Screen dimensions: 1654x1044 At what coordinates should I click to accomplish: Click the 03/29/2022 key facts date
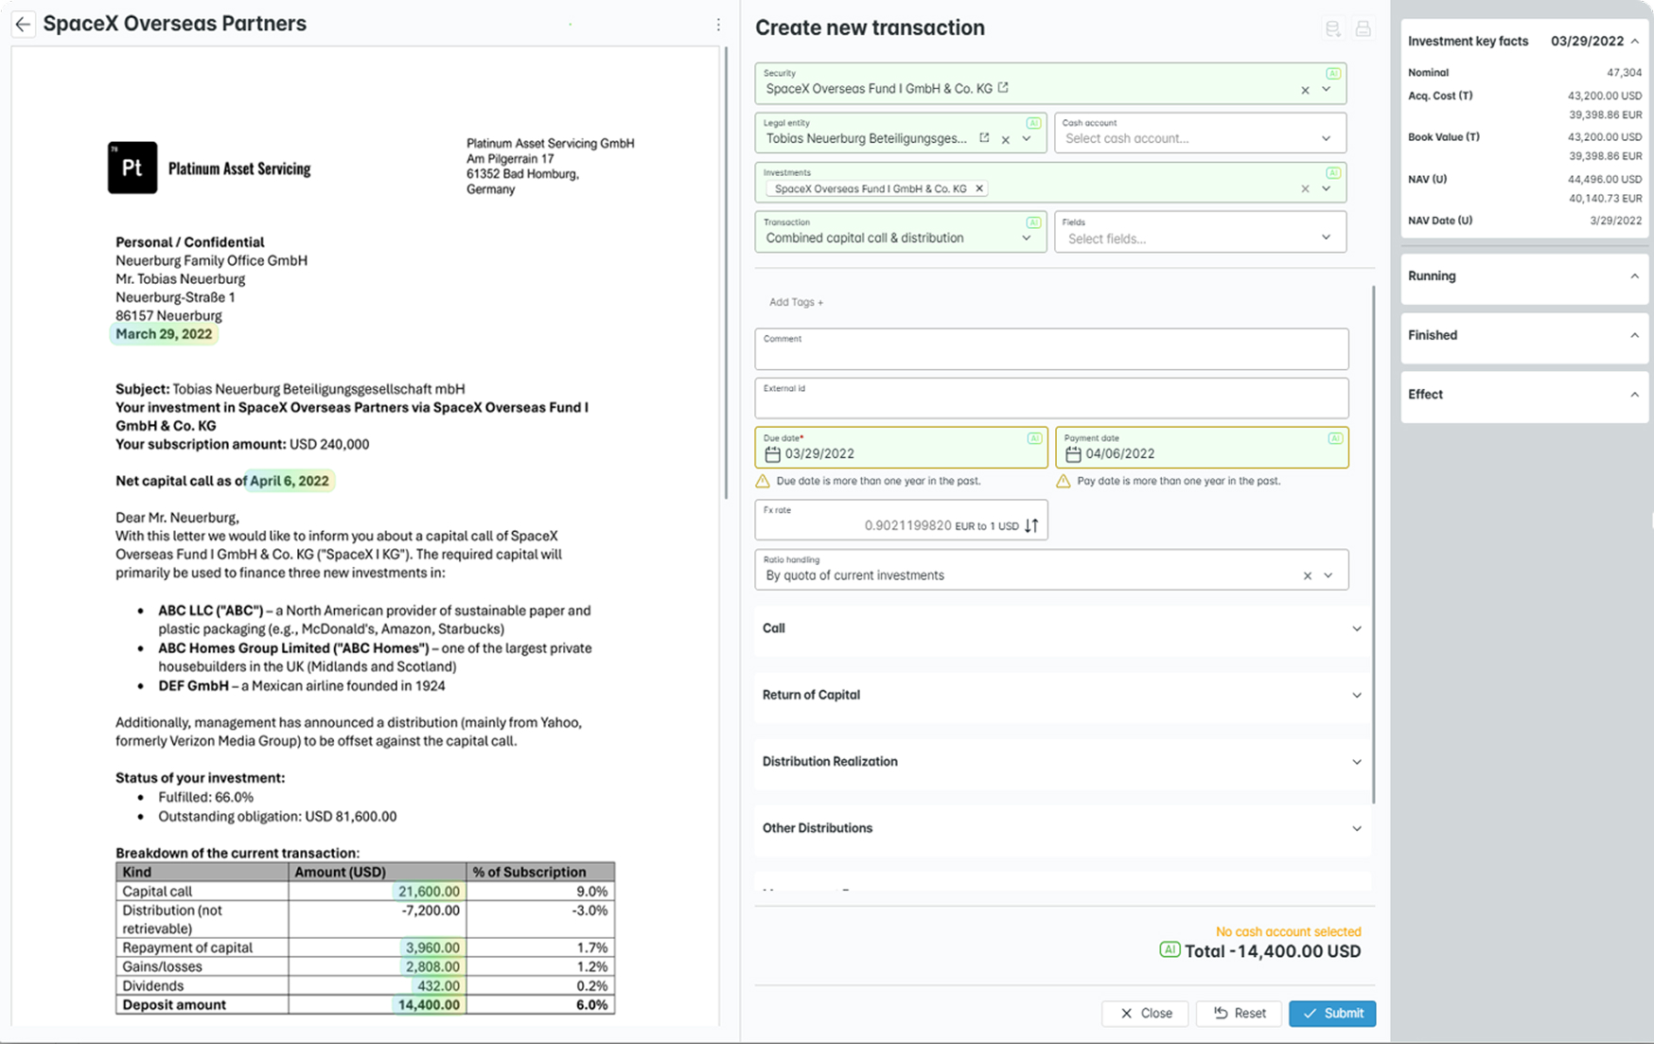1587,41
